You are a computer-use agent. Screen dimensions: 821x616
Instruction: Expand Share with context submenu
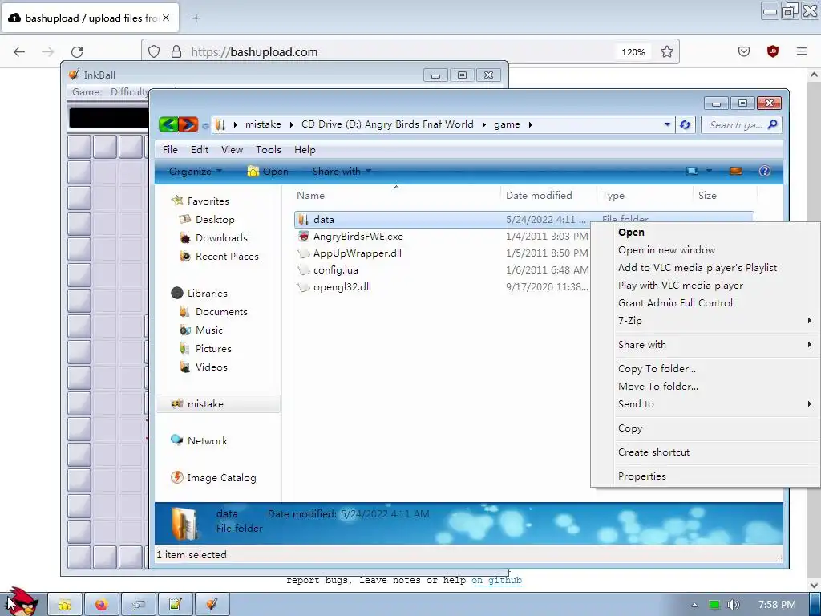click(705, 345)
